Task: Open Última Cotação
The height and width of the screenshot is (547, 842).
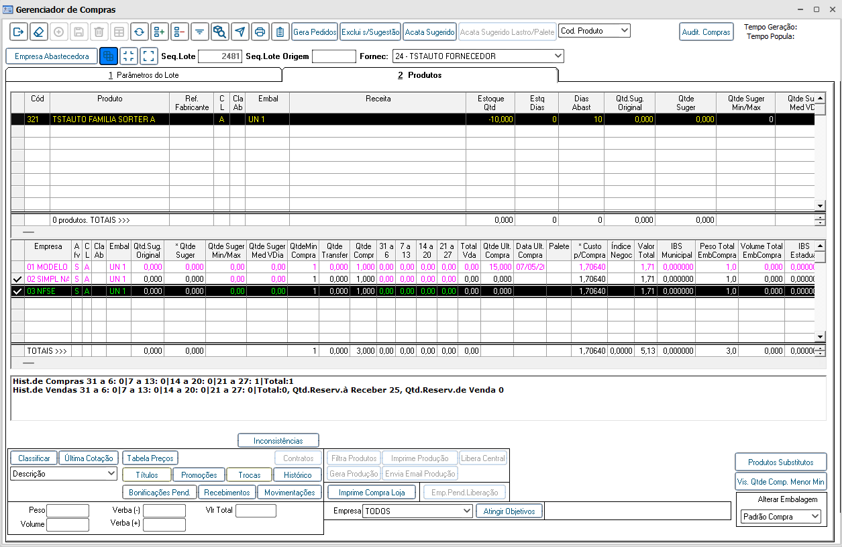Action: [89, 458]
